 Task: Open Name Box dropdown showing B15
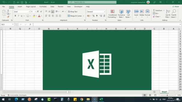[x=13, y=24]
